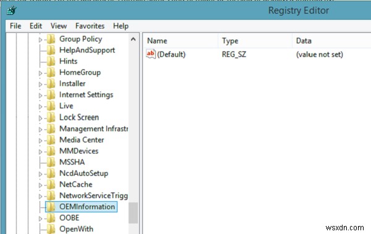Select the Lock Screen key label
The width and height of the screenshot is (371, 234).
pos(79,117)
